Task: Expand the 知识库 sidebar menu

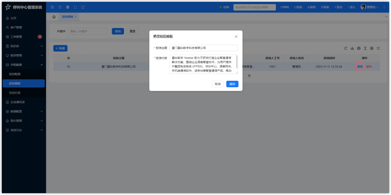Action: [24, 46]
